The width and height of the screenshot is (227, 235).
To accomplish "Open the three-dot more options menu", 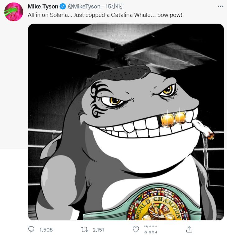I will (220, 6).
